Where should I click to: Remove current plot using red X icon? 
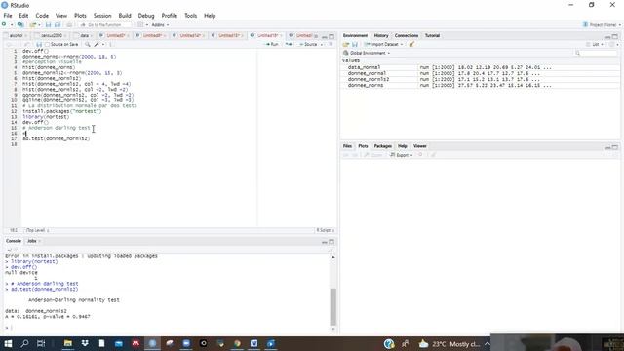tap(420, 155)
